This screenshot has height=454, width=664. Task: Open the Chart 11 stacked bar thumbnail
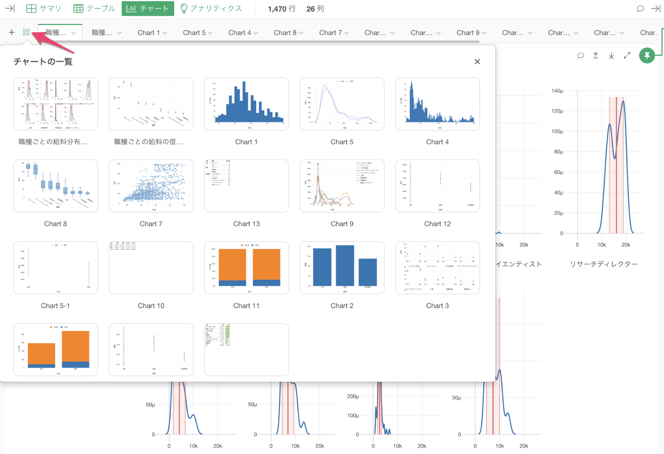246,268
